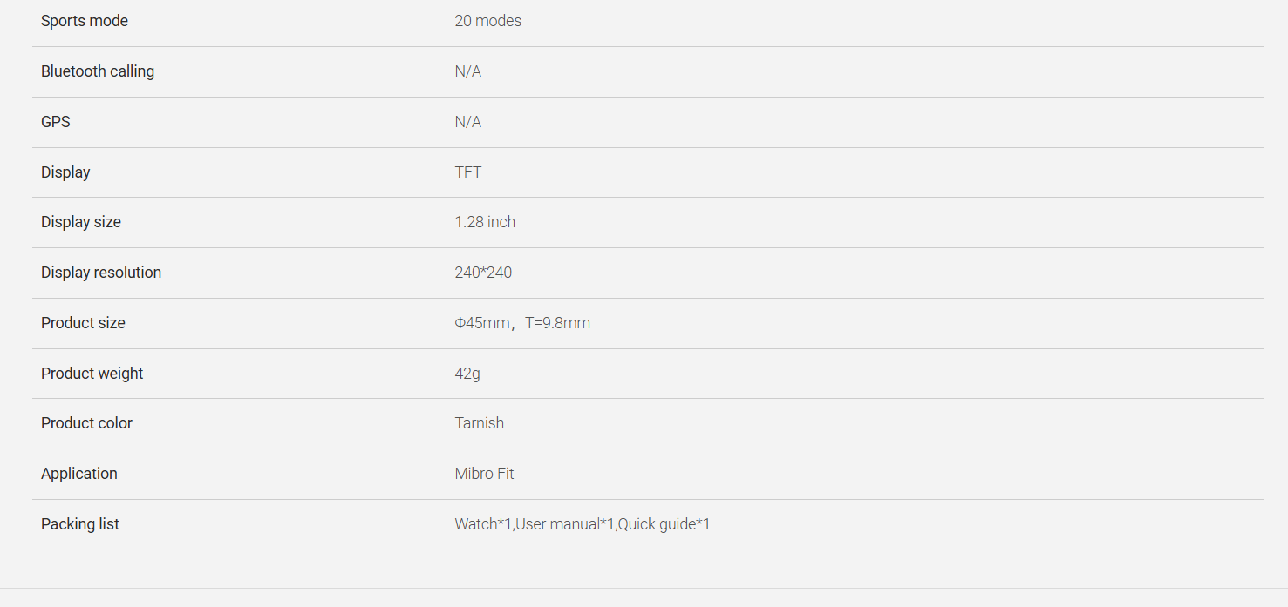Image resolution: width=1288 pixels, height=607 pixels.
Task: Select the Φ45mm, T=9.8mm value
Action: point(522,323)
